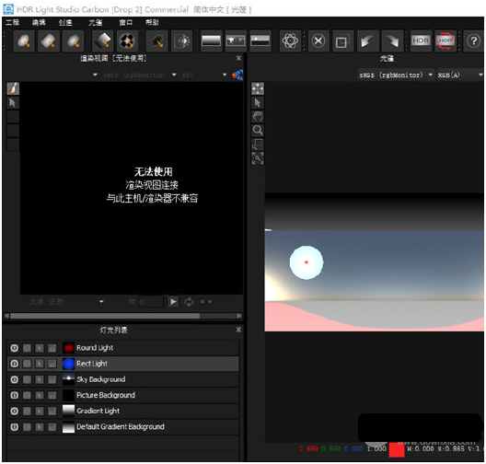Open the 窗口 menu

[x=125, y=23]
